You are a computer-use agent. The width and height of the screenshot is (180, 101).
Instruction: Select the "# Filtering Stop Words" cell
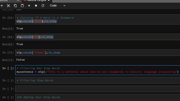(x=98, y=80)
